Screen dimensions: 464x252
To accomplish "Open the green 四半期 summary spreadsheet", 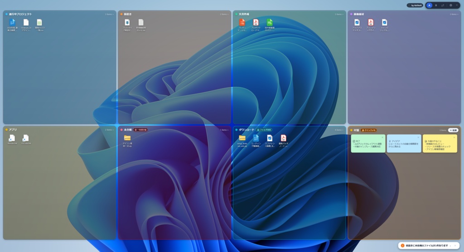I will click(x=269, y=25).
